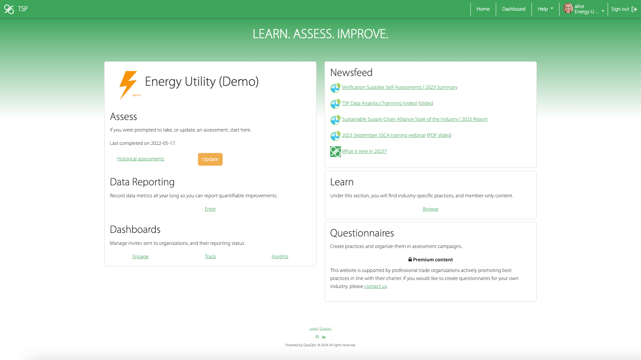This screenshot has height=360, width=641.
Task: Browse the Learn section content
Action: point(430,209)
